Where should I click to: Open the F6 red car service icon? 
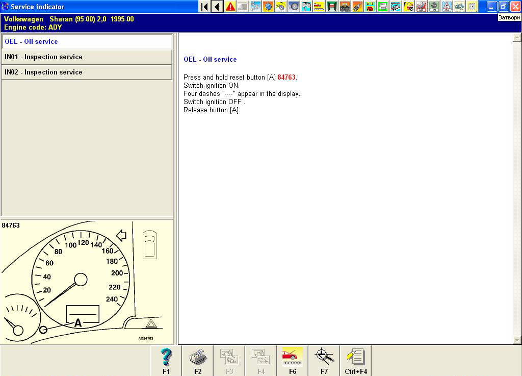293,361
